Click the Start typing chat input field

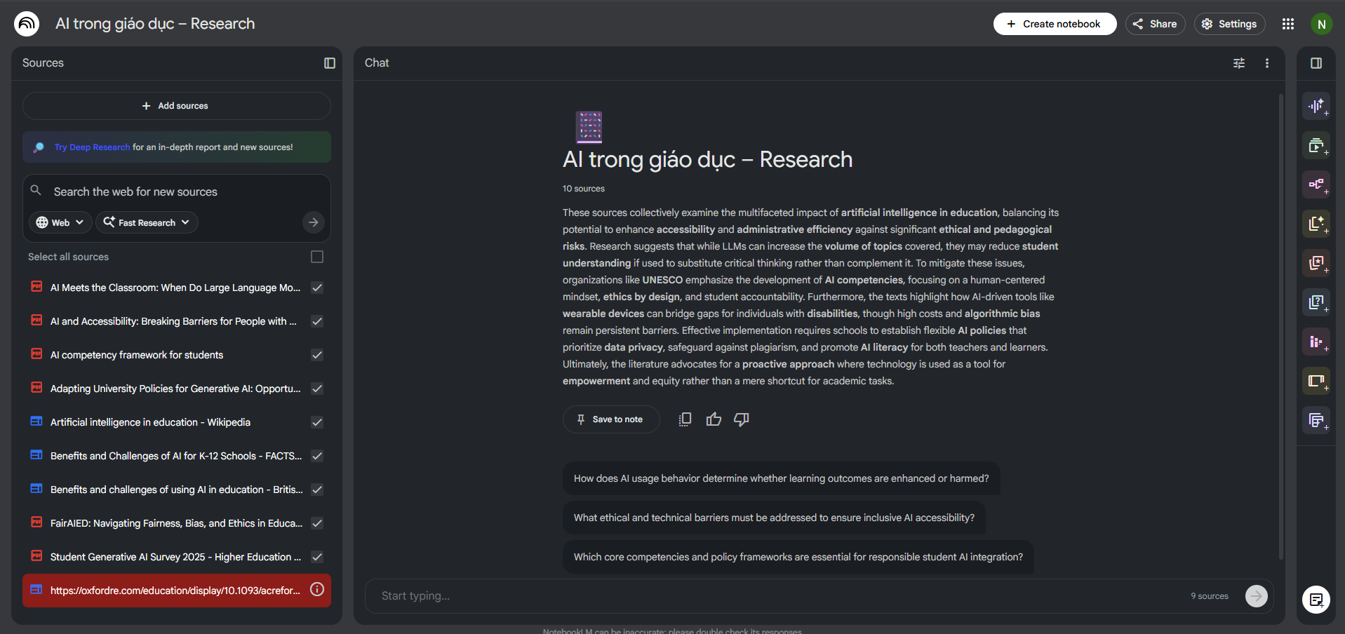772,595
